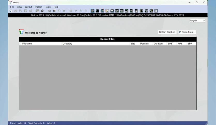Open the Layout menu
This screenshot has width=216, height=125.
point(28,7)
